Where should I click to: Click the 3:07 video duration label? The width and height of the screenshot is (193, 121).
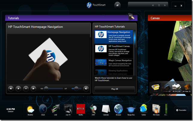66,89
